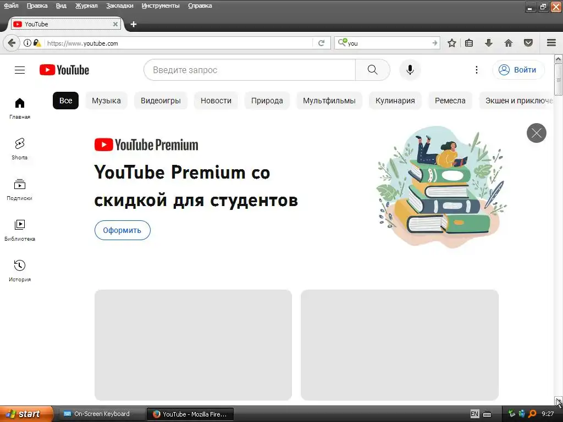The height and width of the screenshot is (422, 563).
Task: Filter by Экшен и приключения chip
Action: pyautogui.click(x=516, y=101)
